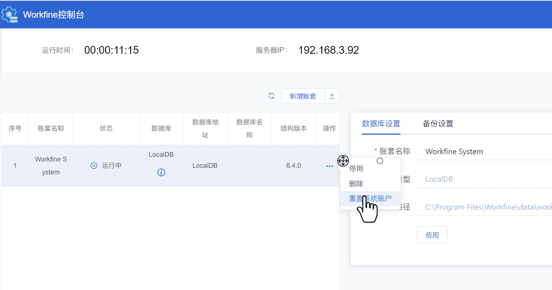Click the 序号 column header
Image resolution: width=552 pixels, height=290 pixels.
point(15,128)
